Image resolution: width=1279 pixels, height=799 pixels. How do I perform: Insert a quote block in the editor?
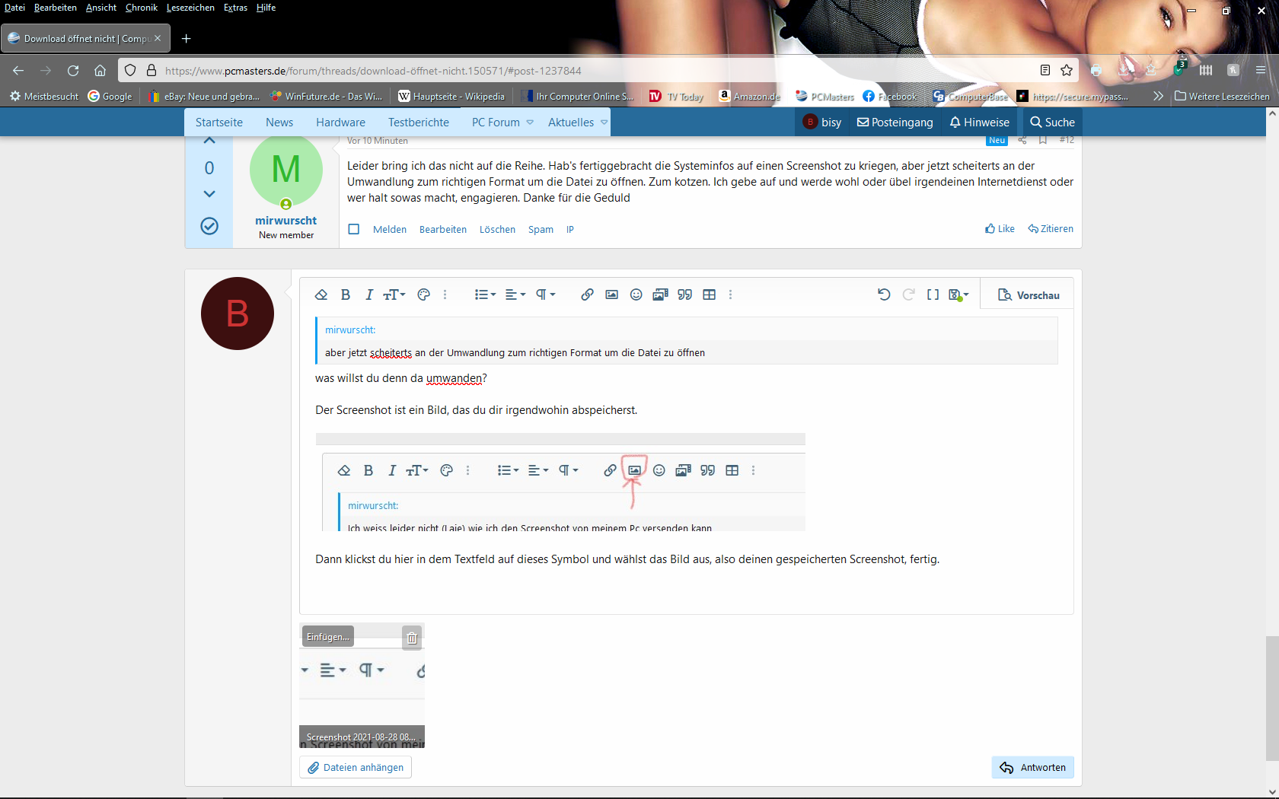click(x=685, y=295)
